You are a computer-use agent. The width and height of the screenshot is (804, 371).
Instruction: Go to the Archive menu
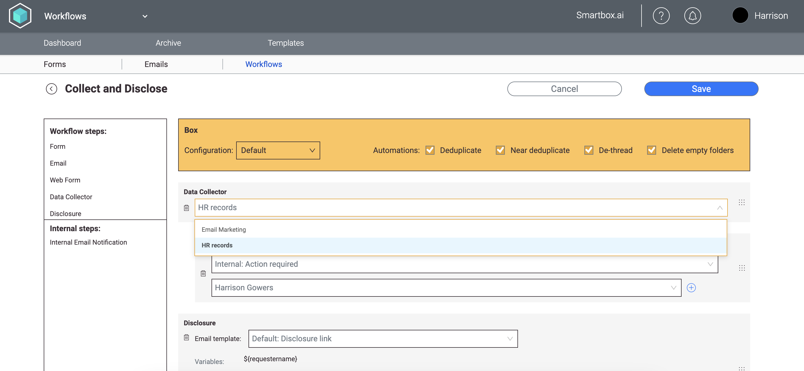168,43
